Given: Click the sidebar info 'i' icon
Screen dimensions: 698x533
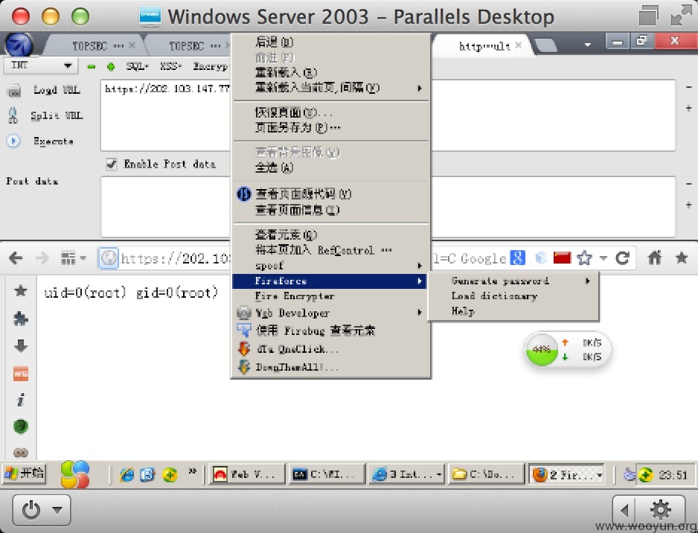Looking at the screenshot, I should click(21, 400).
